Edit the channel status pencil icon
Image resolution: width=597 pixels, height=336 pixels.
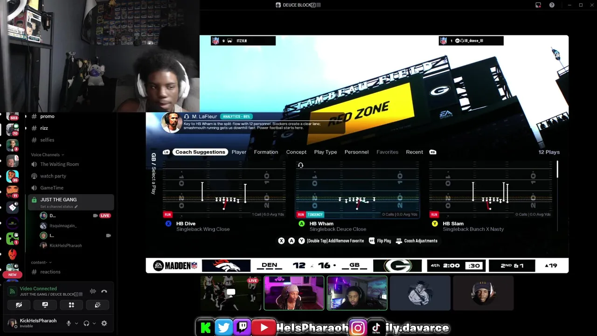[76, 207]
